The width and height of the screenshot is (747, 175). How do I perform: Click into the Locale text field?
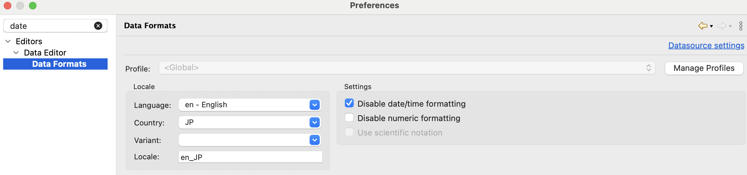(x=250, y=157)
